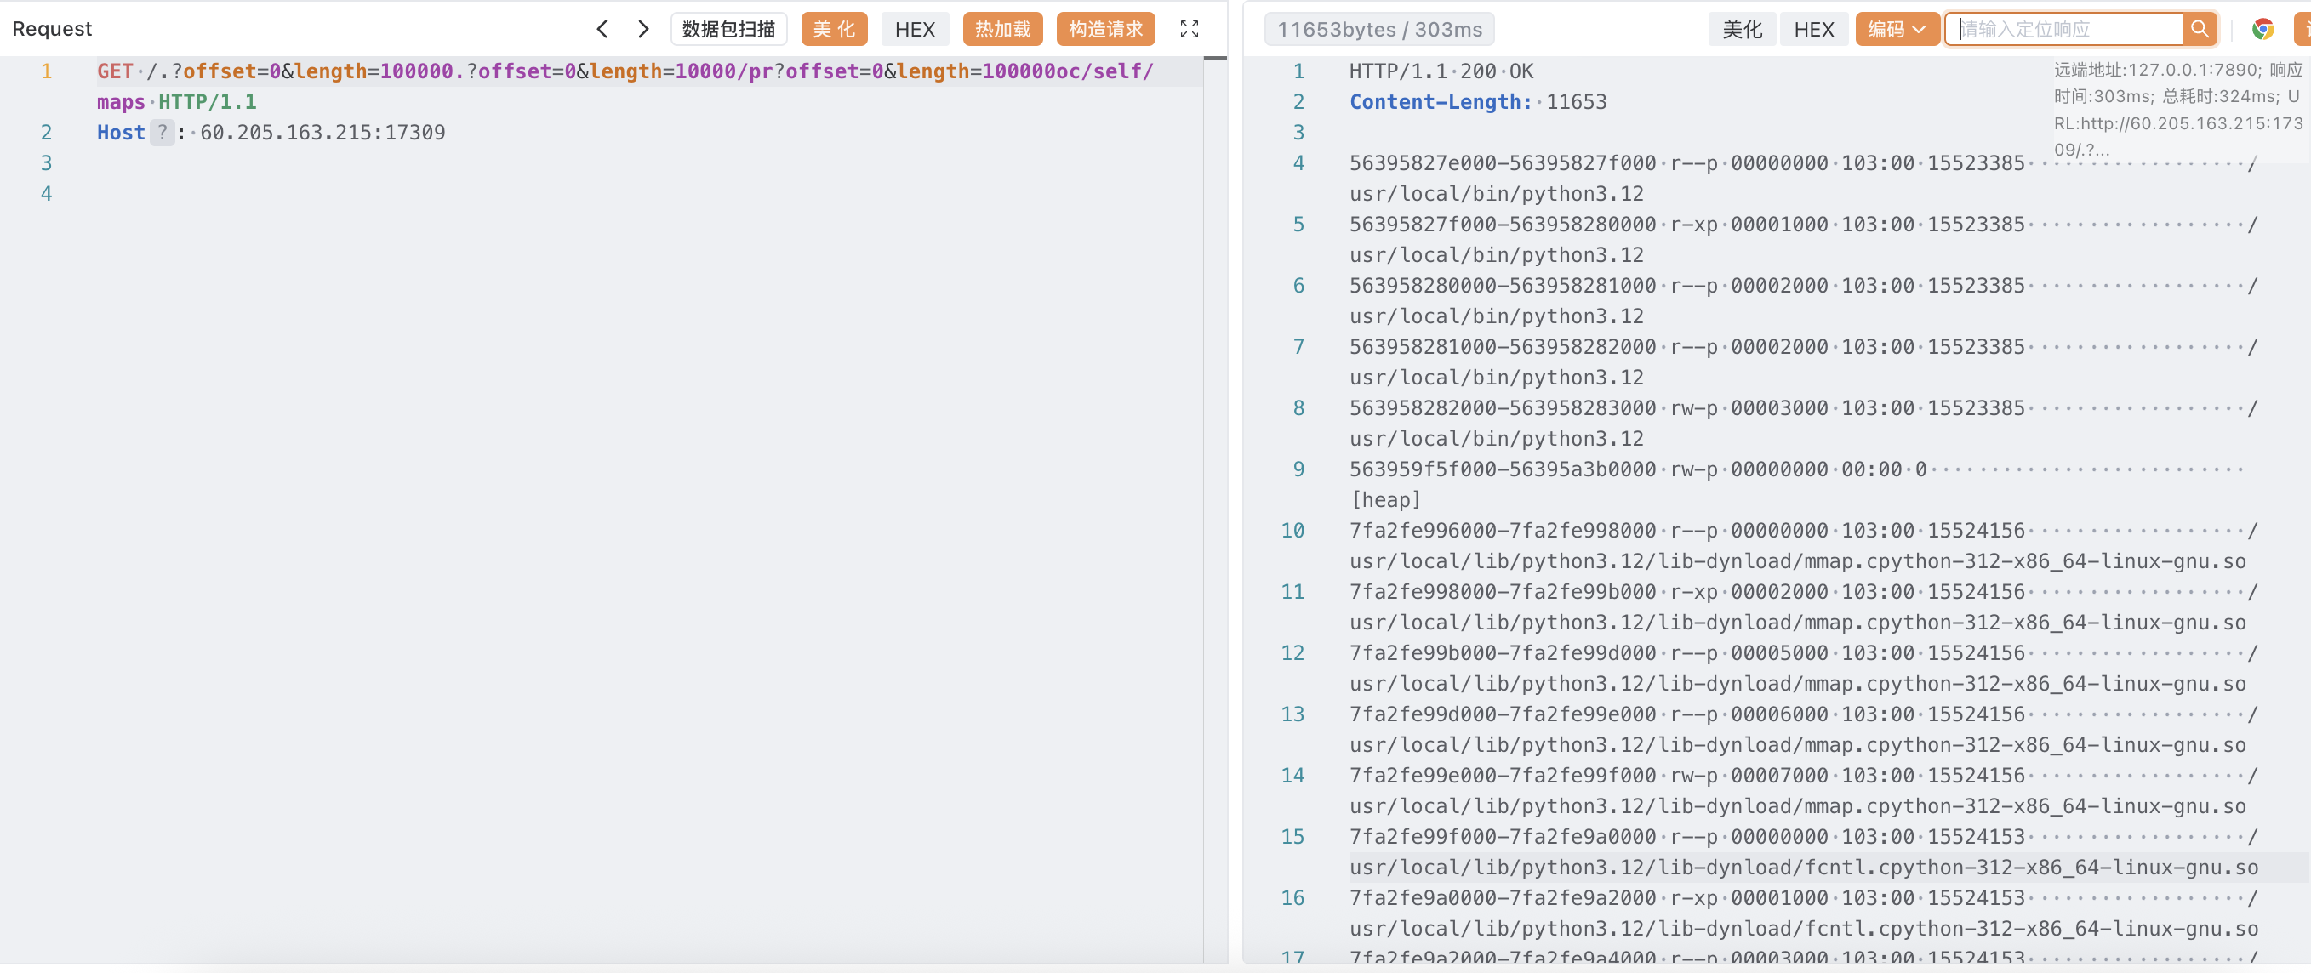
Task: Click the r-xp permission on response line 5
Action: click(1694, 225)
